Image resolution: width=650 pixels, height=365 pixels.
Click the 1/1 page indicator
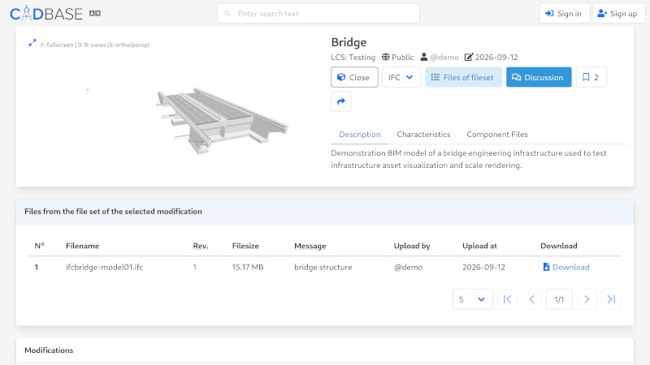pyautogui.click(x=559, y=298)
